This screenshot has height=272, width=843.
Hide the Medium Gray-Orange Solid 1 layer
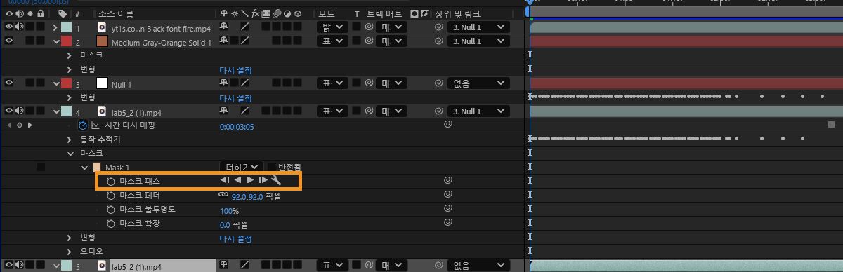coord(9,41)
